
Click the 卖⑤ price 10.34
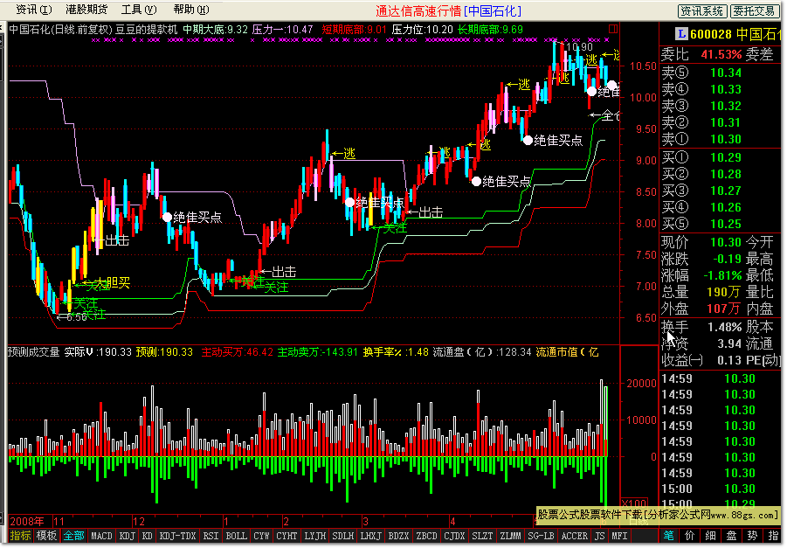coord(726,73)
